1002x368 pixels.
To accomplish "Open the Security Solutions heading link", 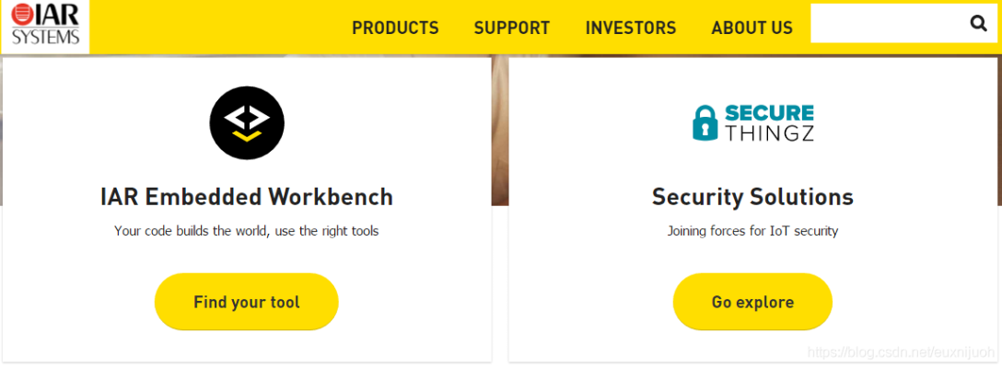I will pos(752,197).
